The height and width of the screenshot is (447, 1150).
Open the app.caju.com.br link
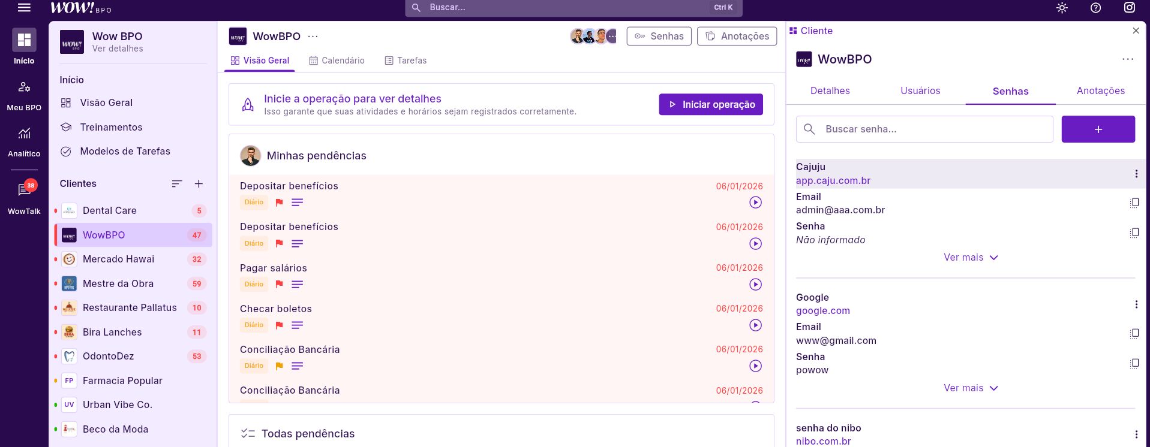pyautogui.click(x=833, y=181)
